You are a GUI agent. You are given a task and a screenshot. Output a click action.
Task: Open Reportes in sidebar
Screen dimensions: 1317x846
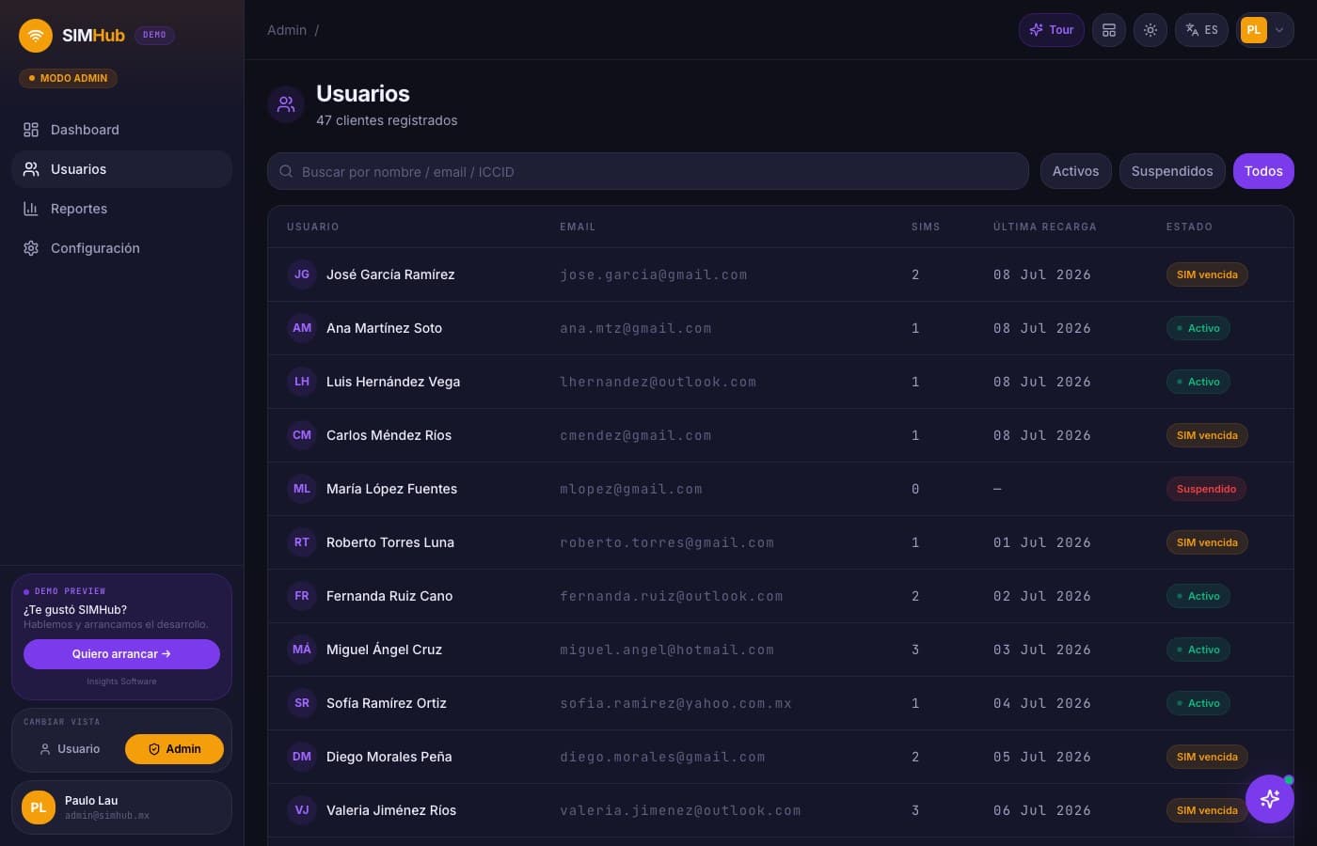pyautogui.click(x=122, y=209)
